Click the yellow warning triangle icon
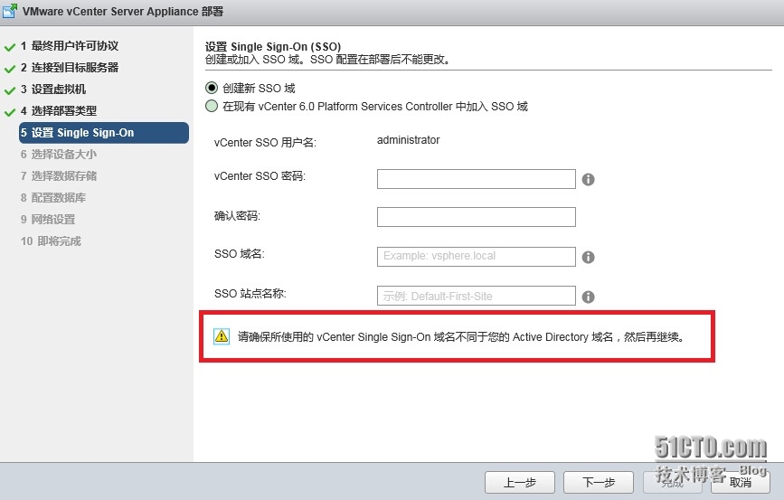 pyautogui.click(x=222, y=336)
